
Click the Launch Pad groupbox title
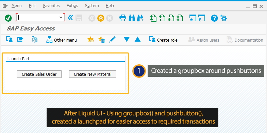18,59
